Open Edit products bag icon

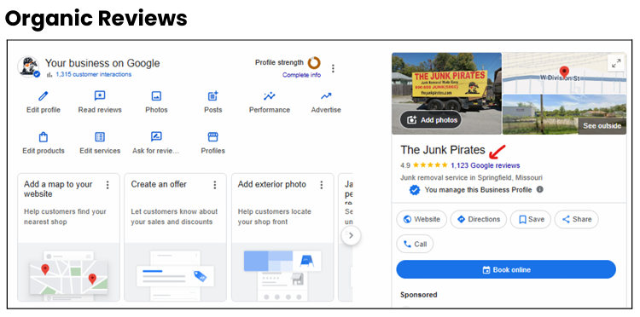(x=44, y=136)
